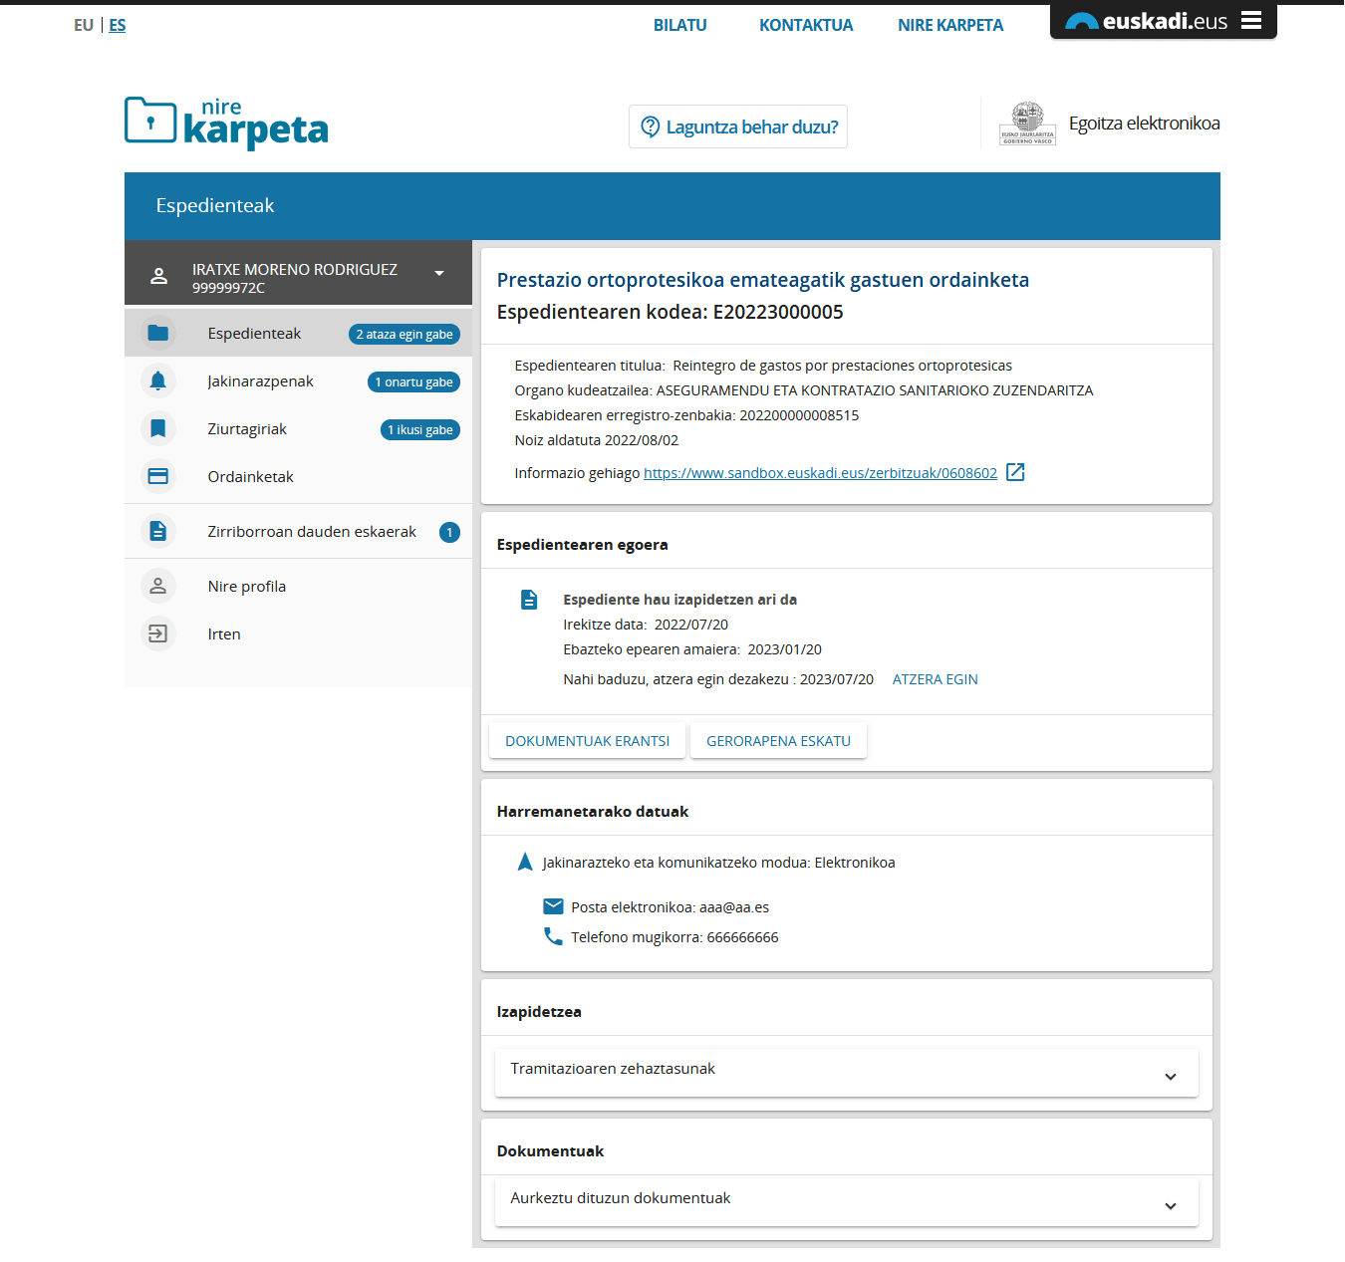Open NIRE KARPETA in top navigation
Screen dimensions: 1345x1262
coord(950,25)
